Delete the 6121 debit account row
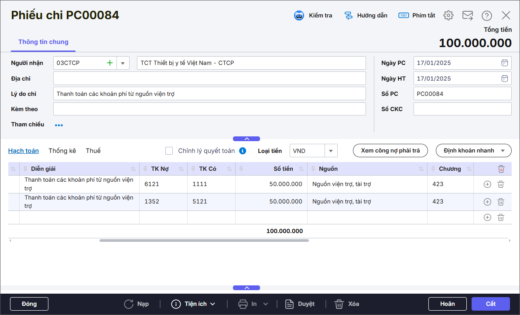The width and height of the screenshot is (520, 315). point(501,184)
